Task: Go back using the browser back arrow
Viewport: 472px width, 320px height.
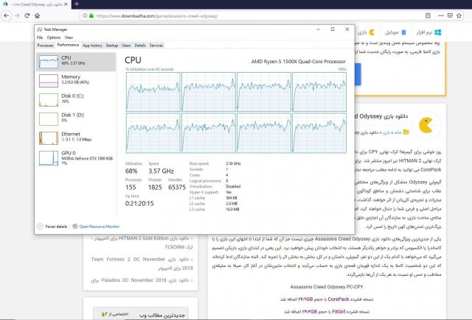Action: [7, 15]
